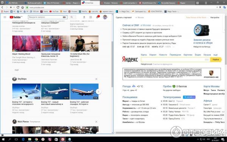Open Yandex Browser from the taskbar
The image size is (227, 142).
click(43, 139)
